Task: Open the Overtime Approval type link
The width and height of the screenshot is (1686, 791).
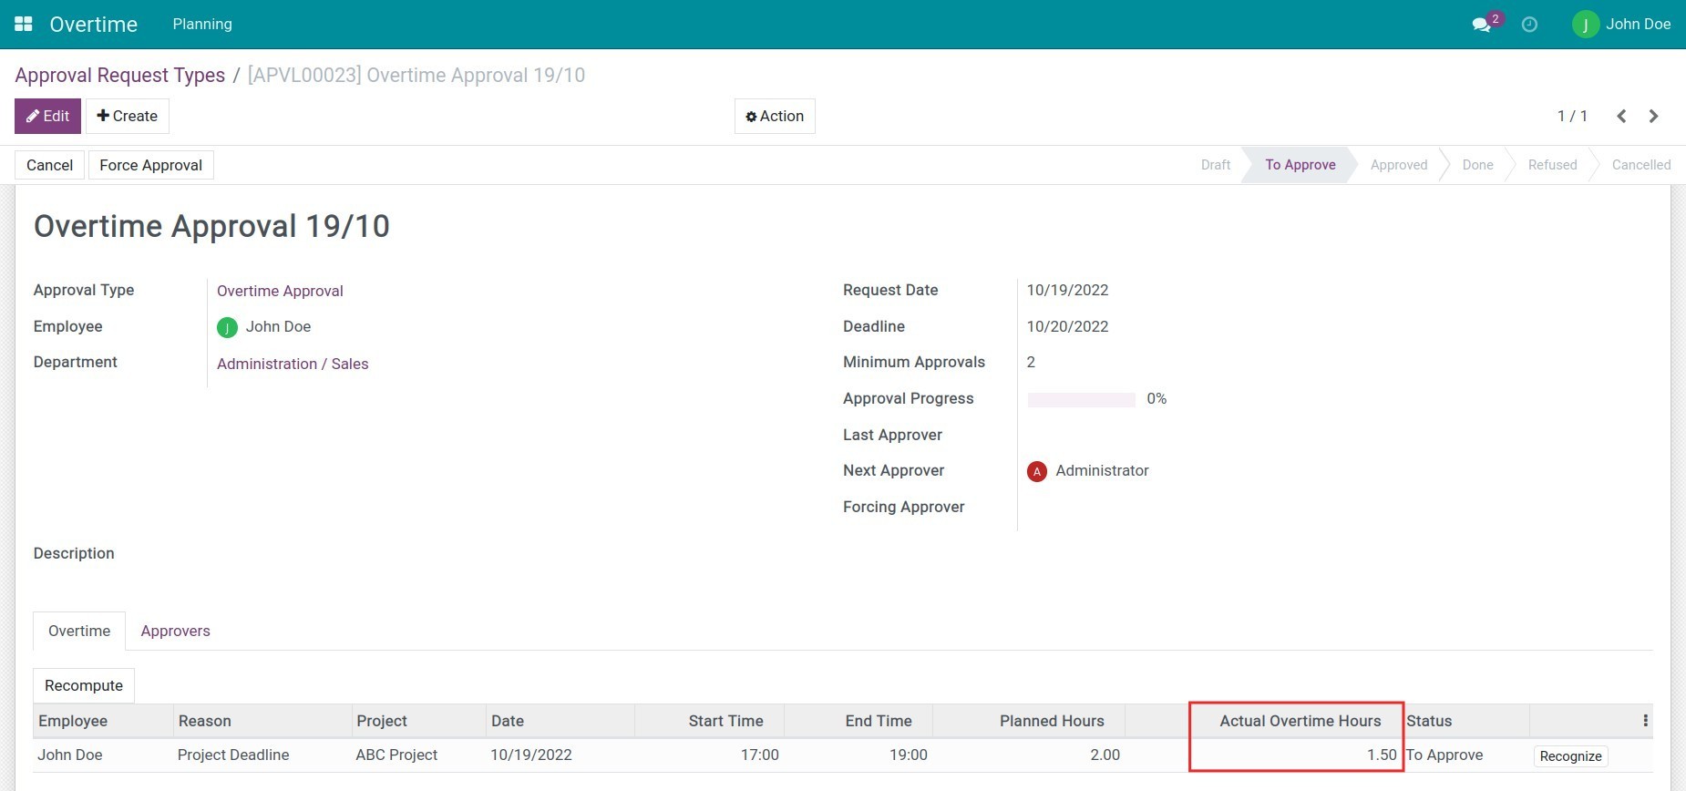Action: pos(280,291)
